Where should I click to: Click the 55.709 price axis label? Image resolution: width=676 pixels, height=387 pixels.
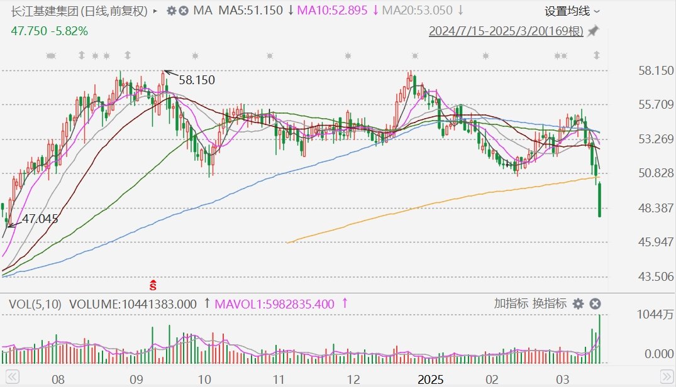[x=656, y=104]
